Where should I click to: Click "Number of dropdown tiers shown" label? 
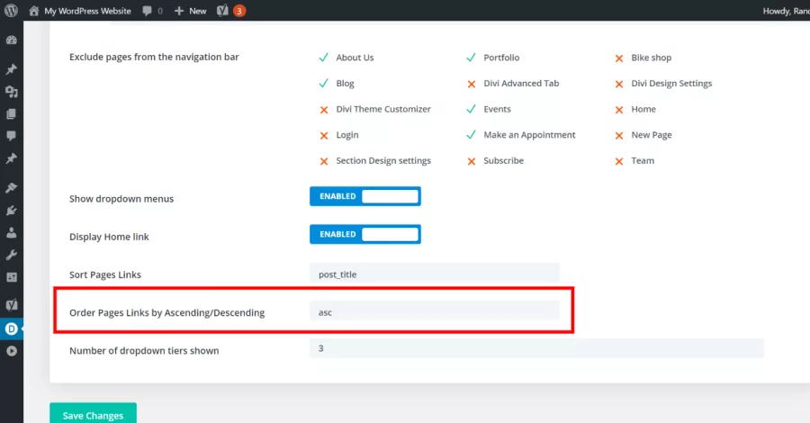(144, 351)
